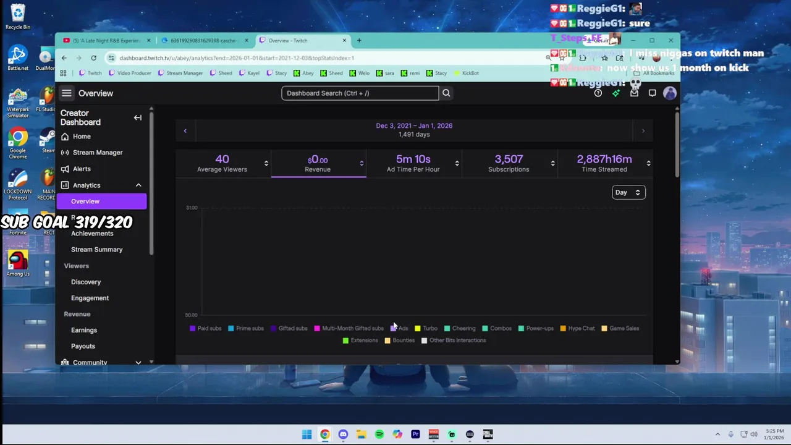The image size is (791, 445).
Task: Open Stream Manager in the sidebar
Action: (91, 153)
